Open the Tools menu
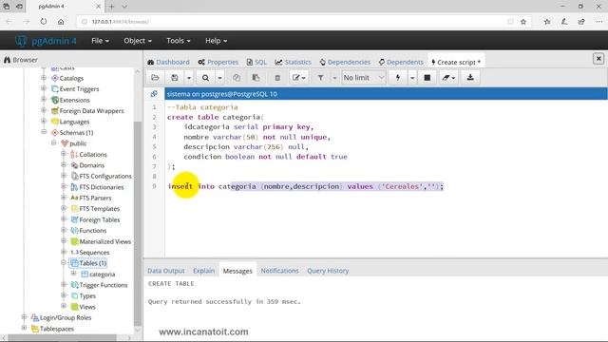 179,41
